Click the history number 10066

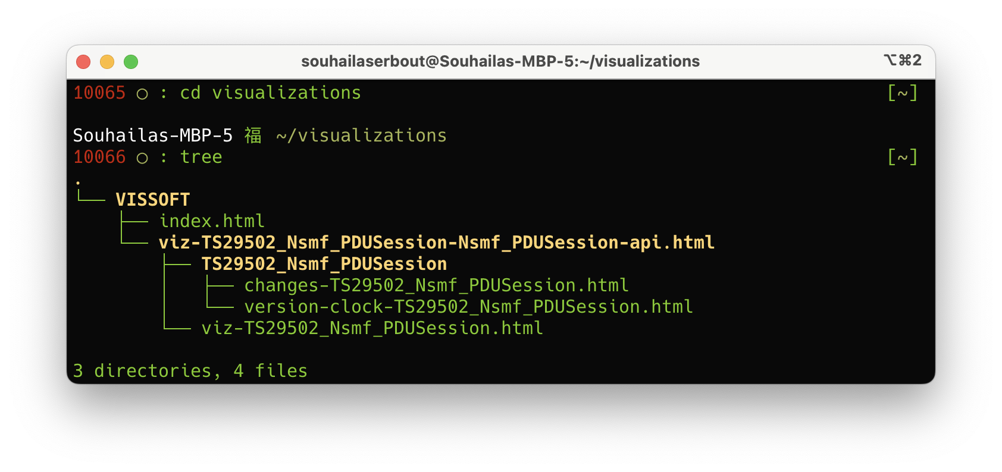(x=99, y=157)
